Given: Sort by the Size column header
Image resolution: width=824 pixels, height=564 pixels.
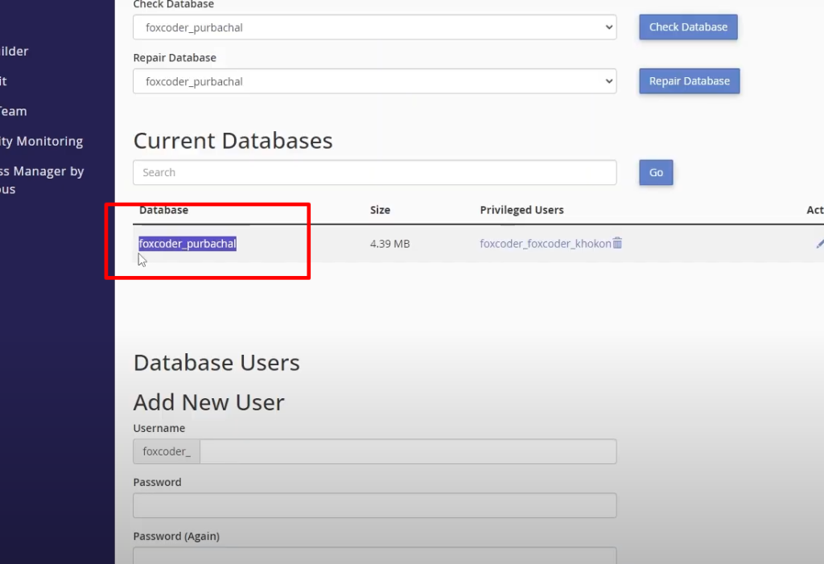Looking at the screenshot, I should pyautogui.click(x=380, y=210).
